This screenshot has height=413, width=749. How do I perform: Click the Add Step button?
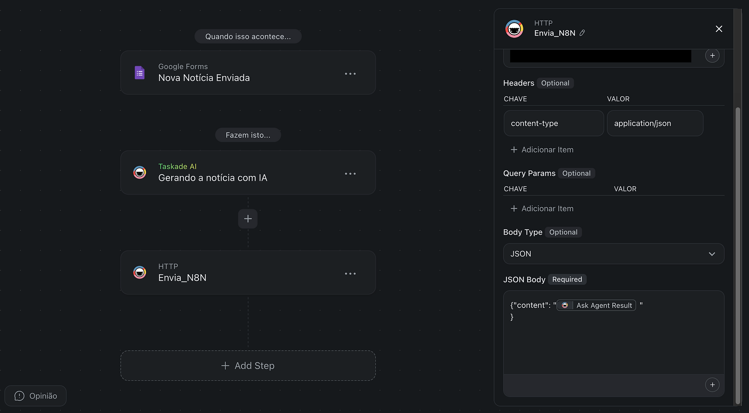[248, 366]
